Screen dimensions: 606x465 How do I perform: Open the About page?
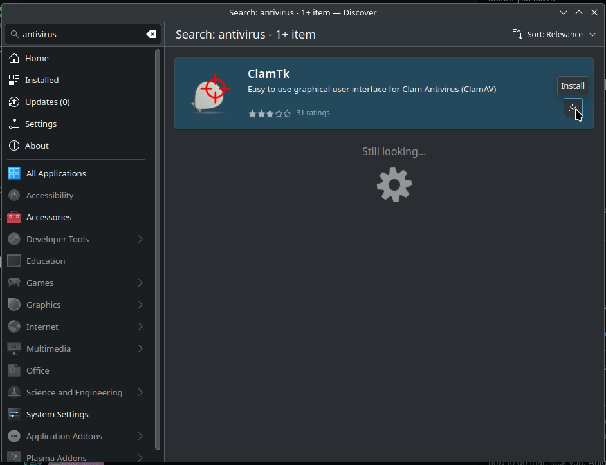[76, 146]
